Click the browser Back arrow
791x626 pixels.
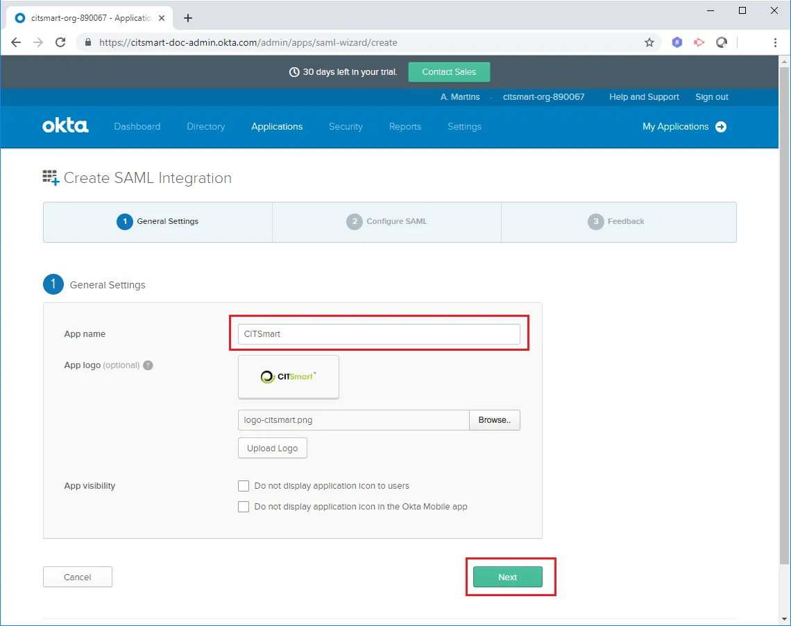(x=16, y=42)
